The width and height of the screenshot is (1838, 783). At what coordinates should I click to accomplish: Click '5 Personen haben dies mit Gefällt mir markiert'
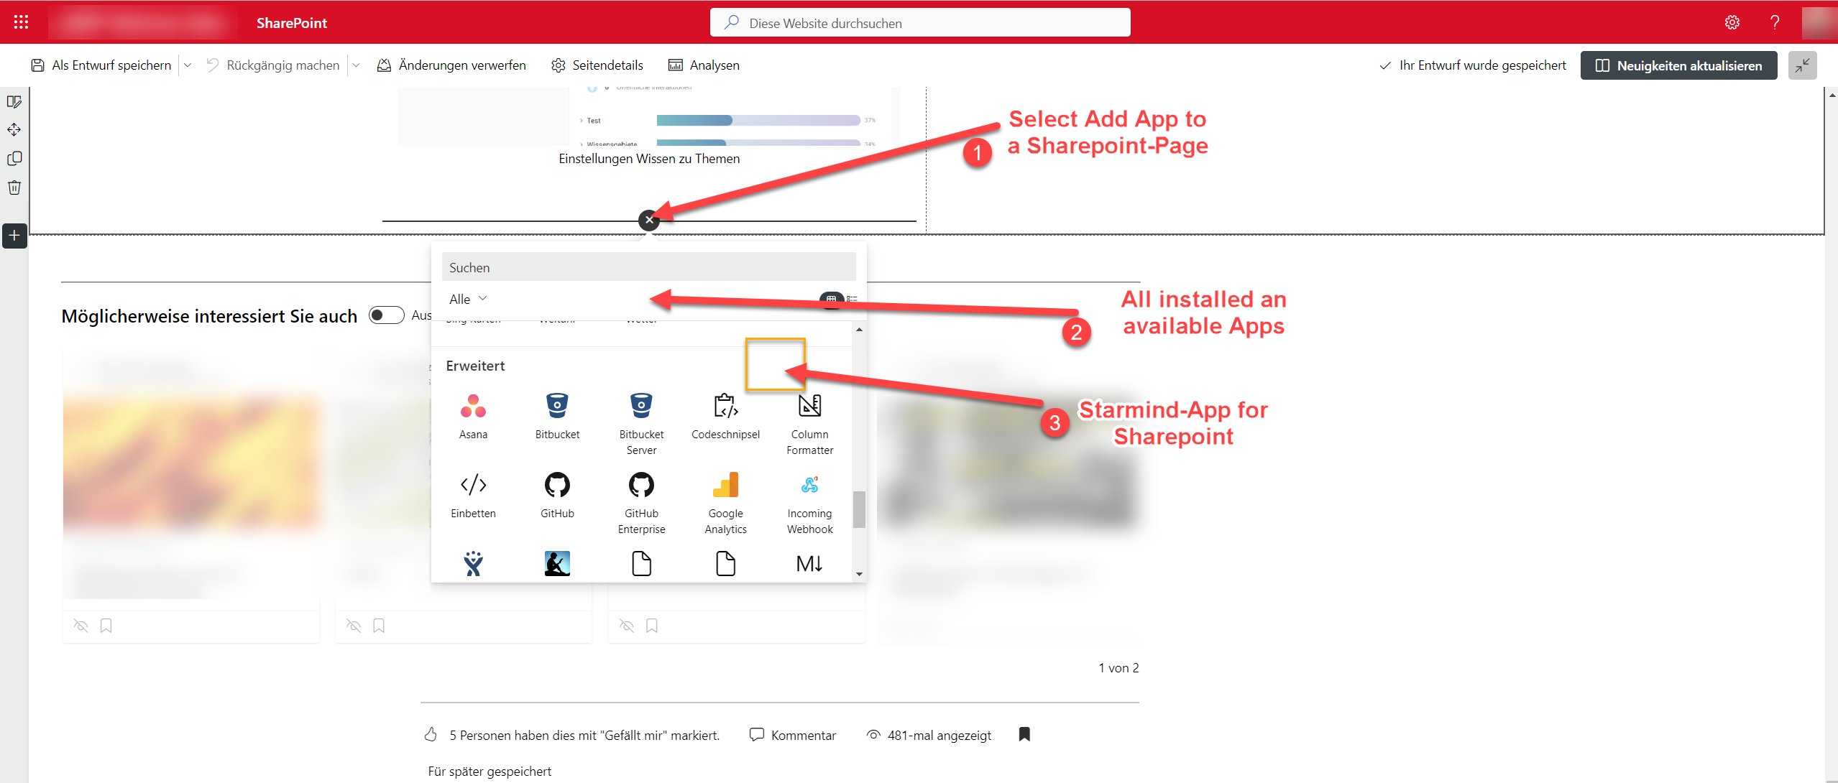[584, 736]
